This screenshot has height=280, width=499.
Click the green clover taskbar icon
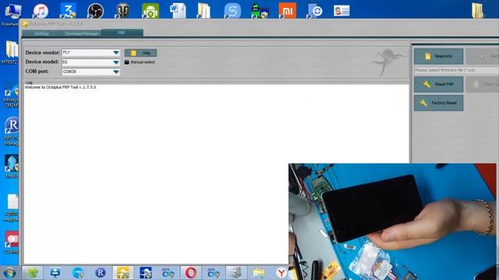33,273
